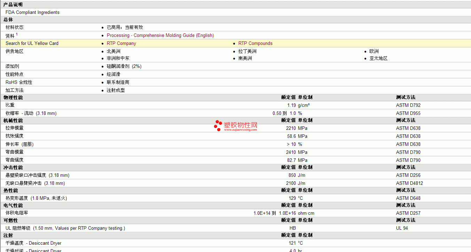Select ASTM D257 test method
Image resolution: width=471 pixels, height=252 pixels.
(408, 213)
